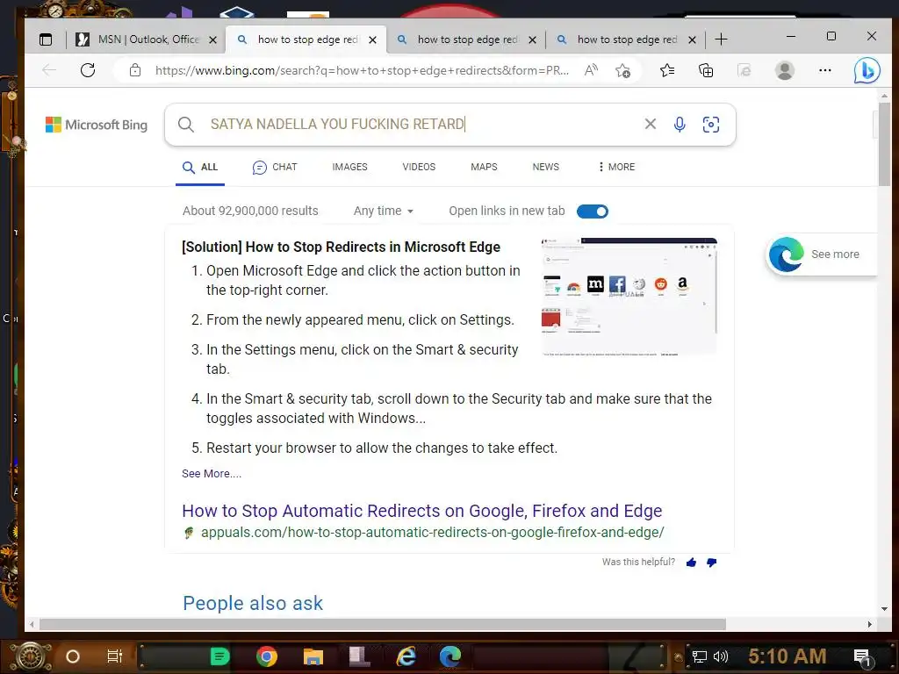Switch to the NEWS tab

tap(545, 167)
